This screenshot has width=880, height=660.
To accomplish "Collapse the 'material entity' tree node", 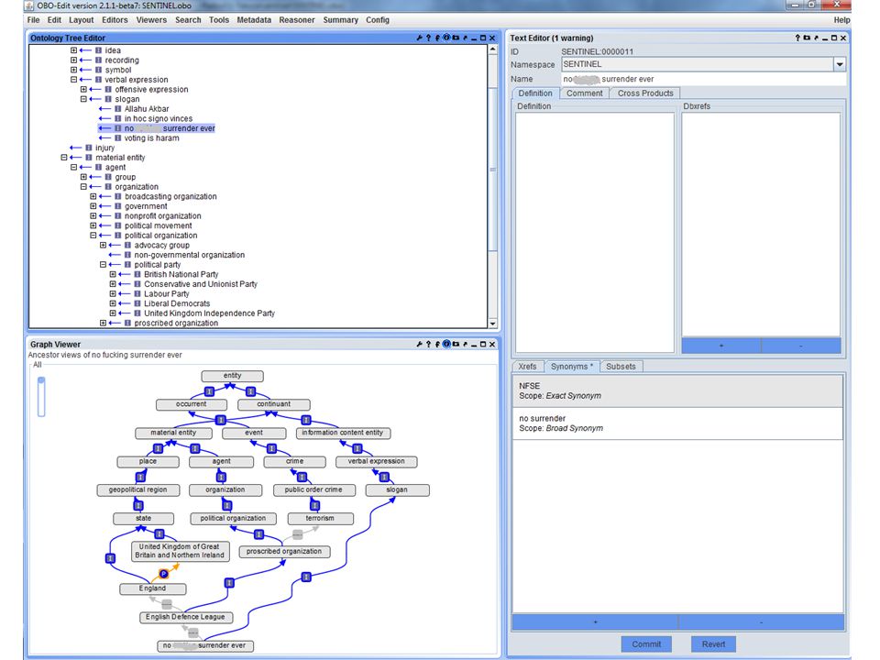I will click(x=64, y=157).
